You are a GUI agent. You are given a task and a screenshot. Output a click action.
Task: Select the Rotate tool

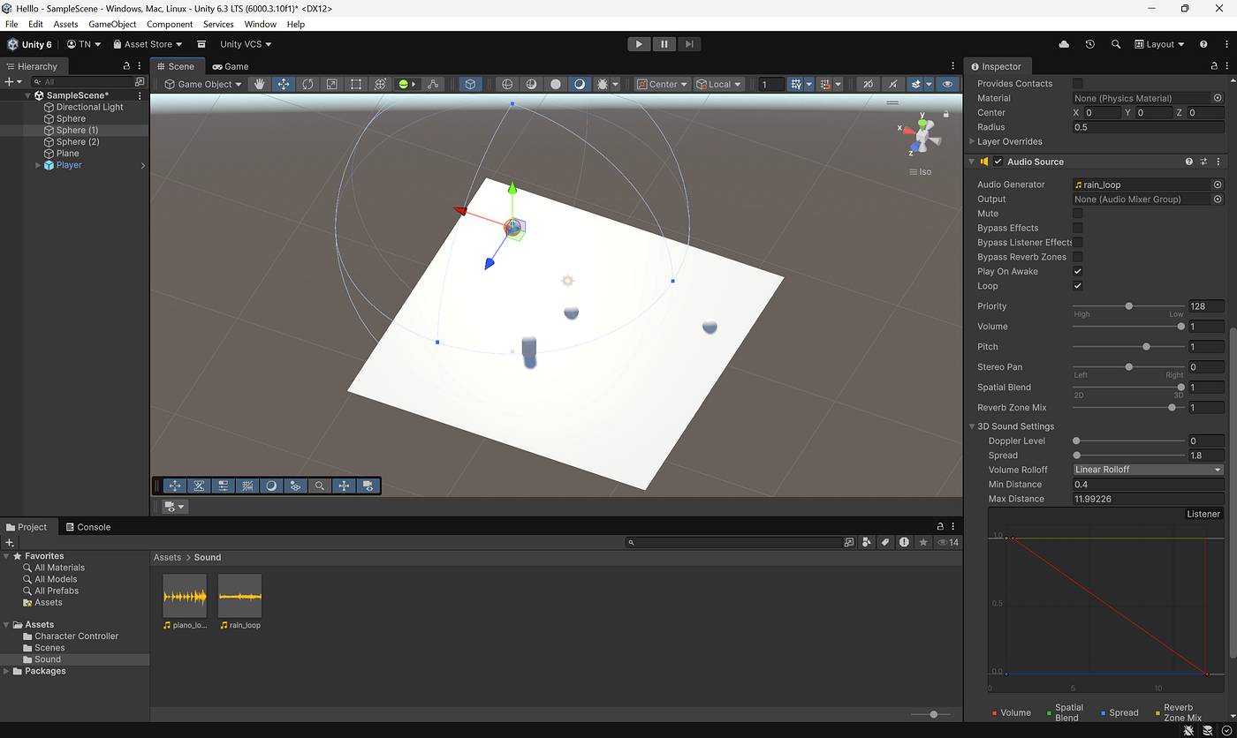click(307, 84)
